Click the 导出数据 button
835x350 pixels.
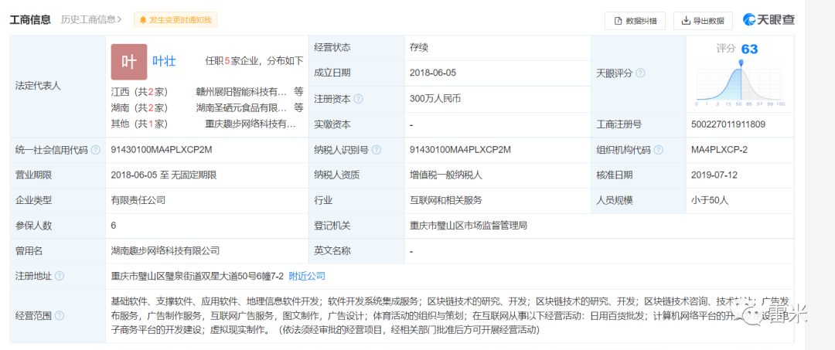click(703, 21)
